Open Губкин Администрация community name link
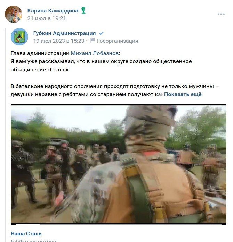233x242 pixels. 64,33
